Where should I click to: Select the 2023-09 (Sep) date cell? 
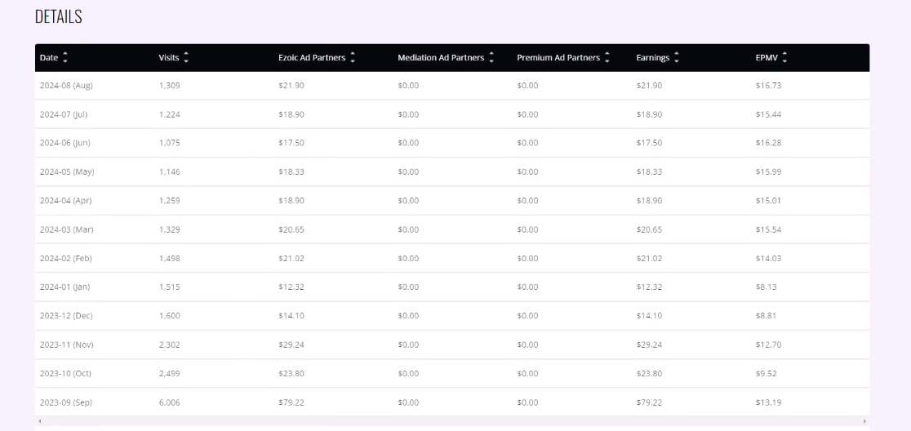coord(67,402)
